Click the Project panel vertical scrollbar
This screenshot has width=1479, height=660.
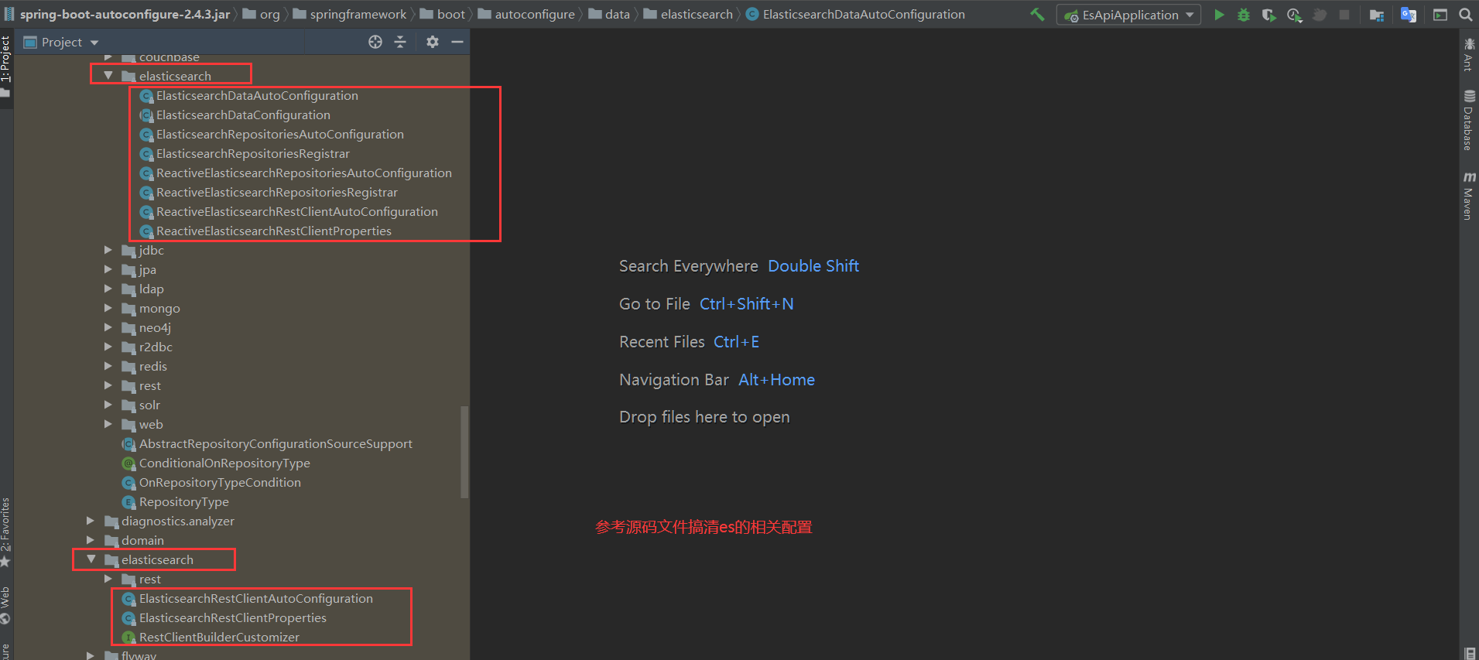pos(464,452)
